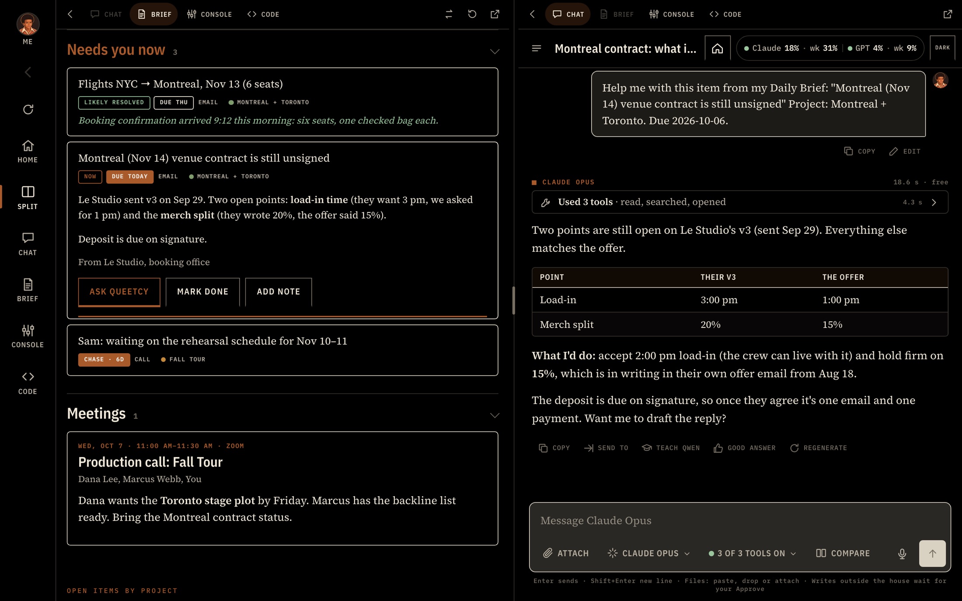Switch right pane to the Console tab
Viewport: 962px width, 601px height.
[672, 14]
